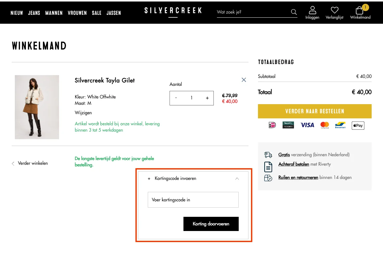The width and height of the screenshot is (383, 255).
Task: Open the SALE menu item
Action: tap(97, 13)
